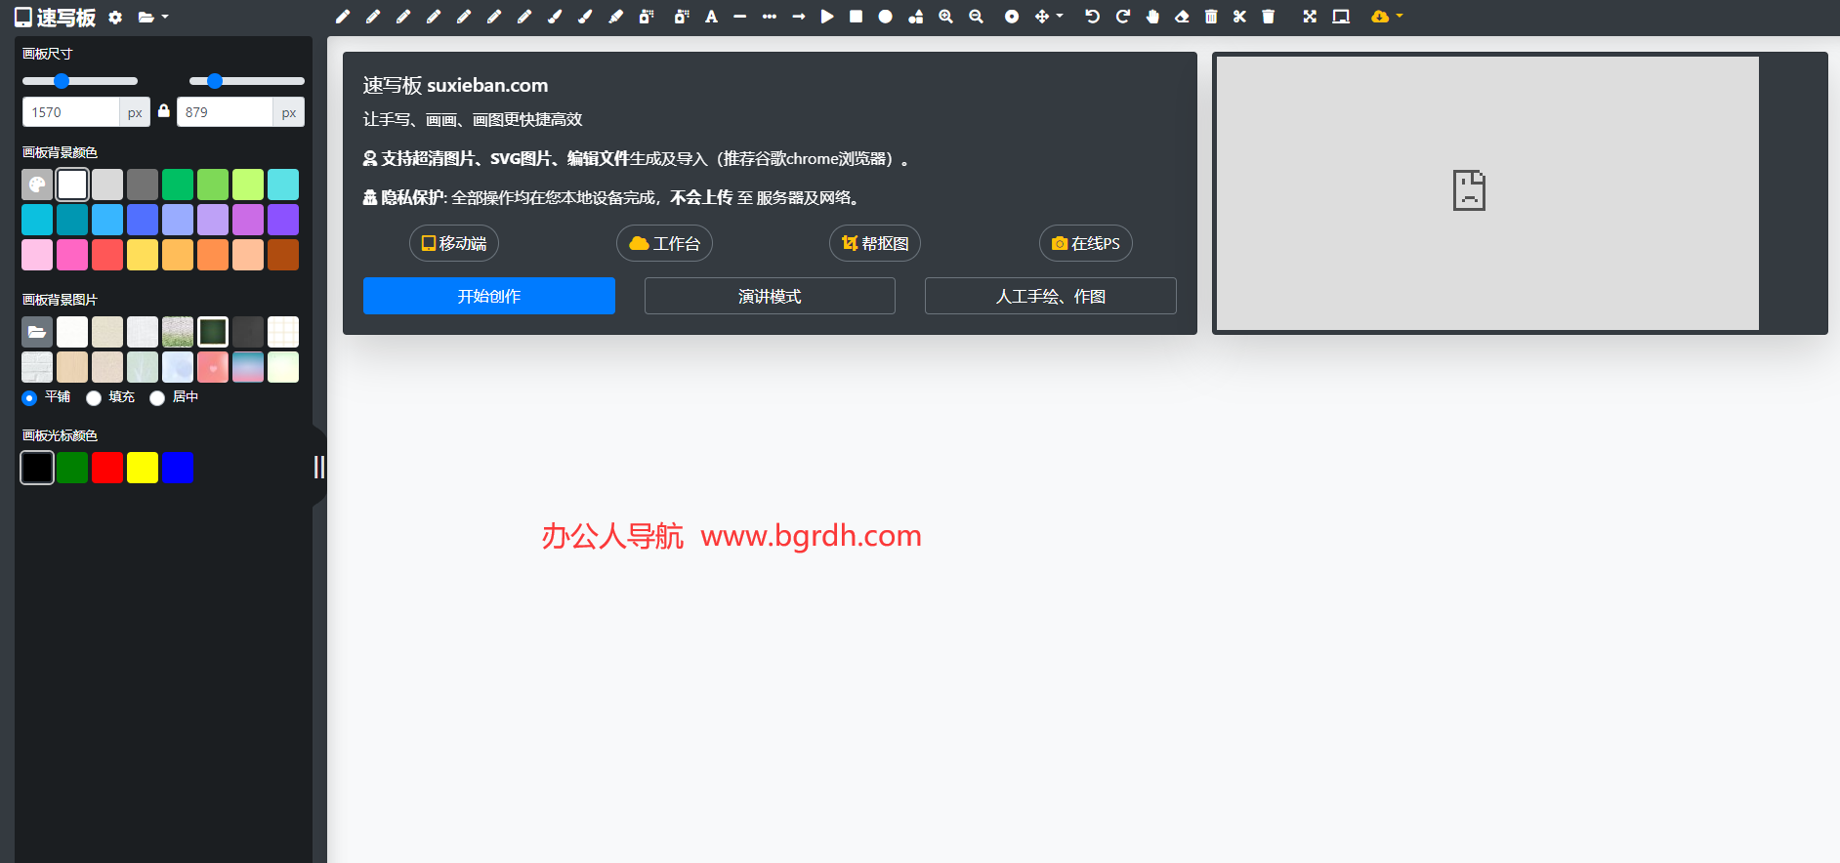Undo the last action
This screenshot has width=1840, height=863.
[x=1093, y=17]
